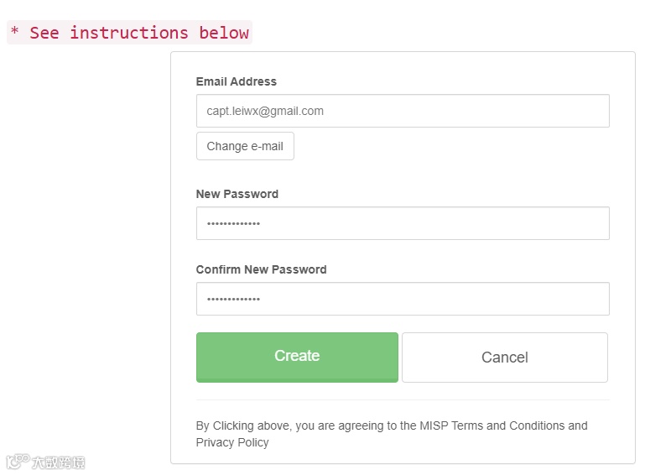Click the masked dots in Confirm New Password

pyautogui.click(x=233, y=300)
